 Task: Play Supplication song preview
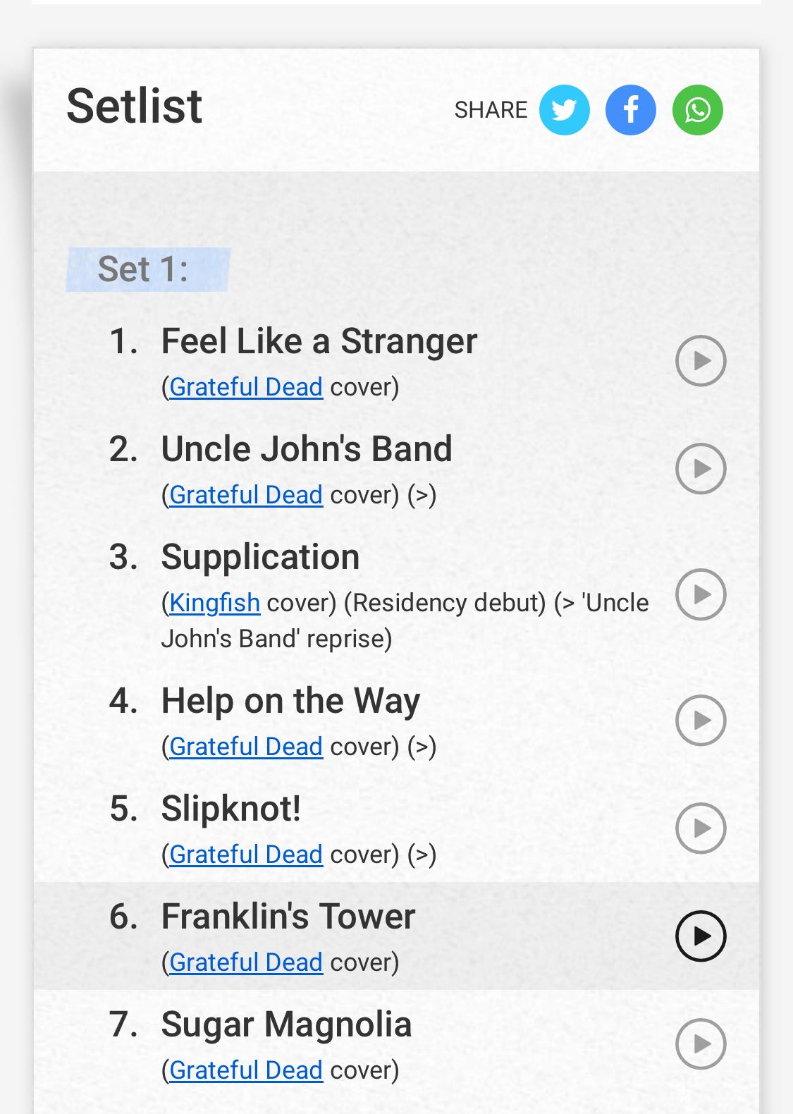click(701, 595)
